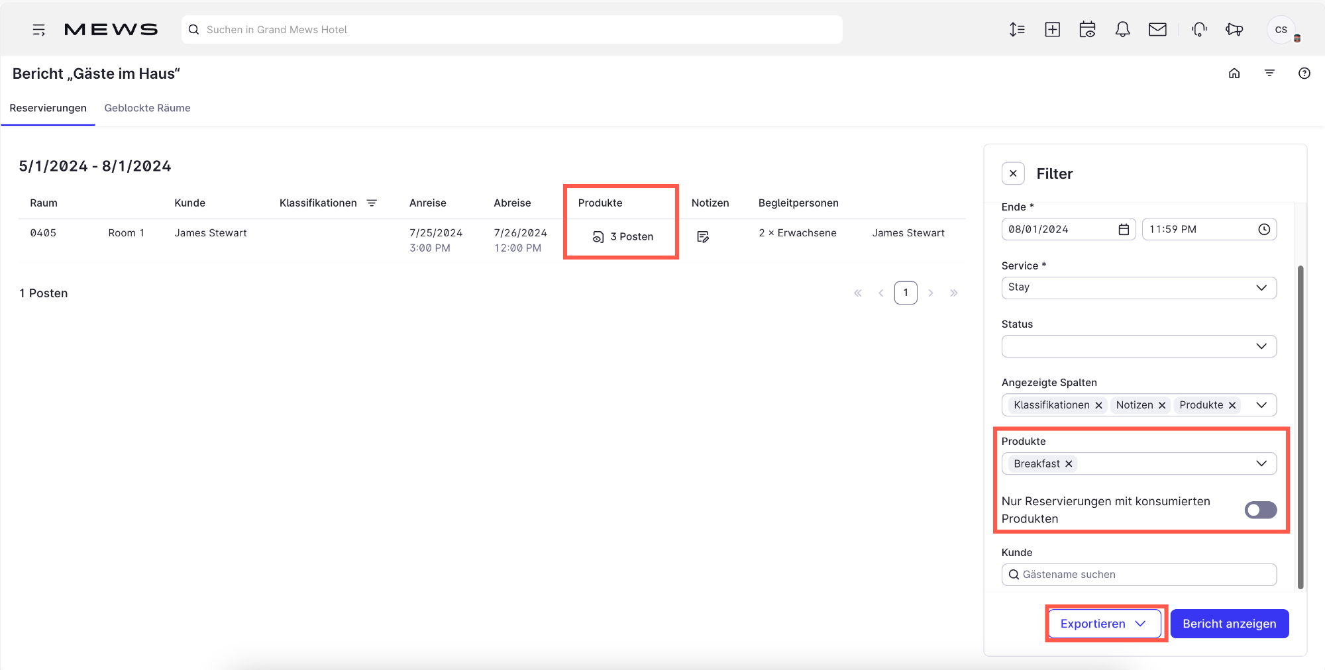The width and height of the screenshot is (1325, 670).
Task: Open notes icon for James Stewart reservation
Action: (703, 237)
